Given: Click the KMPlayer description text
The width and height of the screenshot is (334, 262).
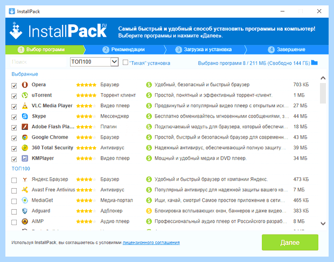Looking at the screenshot, I should pyautogui.click(x=200, y=158).
